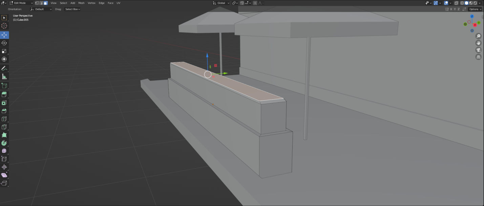Switch to rendered shading
Viewport: 484px width, 206px height.
pos(475,3)
